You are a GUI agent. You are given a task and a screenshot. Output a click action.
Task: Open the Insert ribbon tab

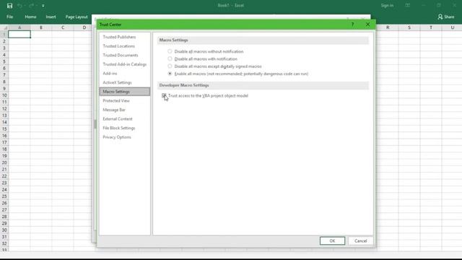51,17
